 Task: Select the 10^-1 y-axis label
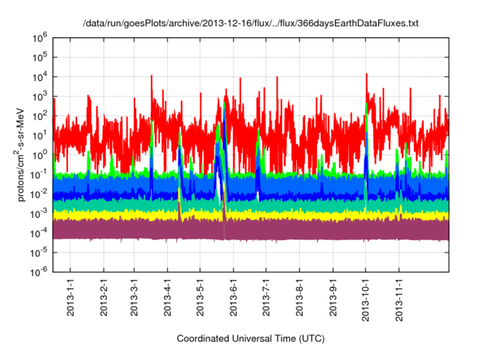pos(39,175)
